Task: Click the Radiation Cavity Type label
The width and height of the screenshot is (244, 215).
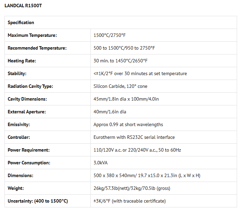Action: [30, 86]
